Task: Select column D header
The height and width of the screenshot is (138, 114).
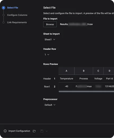Action: 109,71
